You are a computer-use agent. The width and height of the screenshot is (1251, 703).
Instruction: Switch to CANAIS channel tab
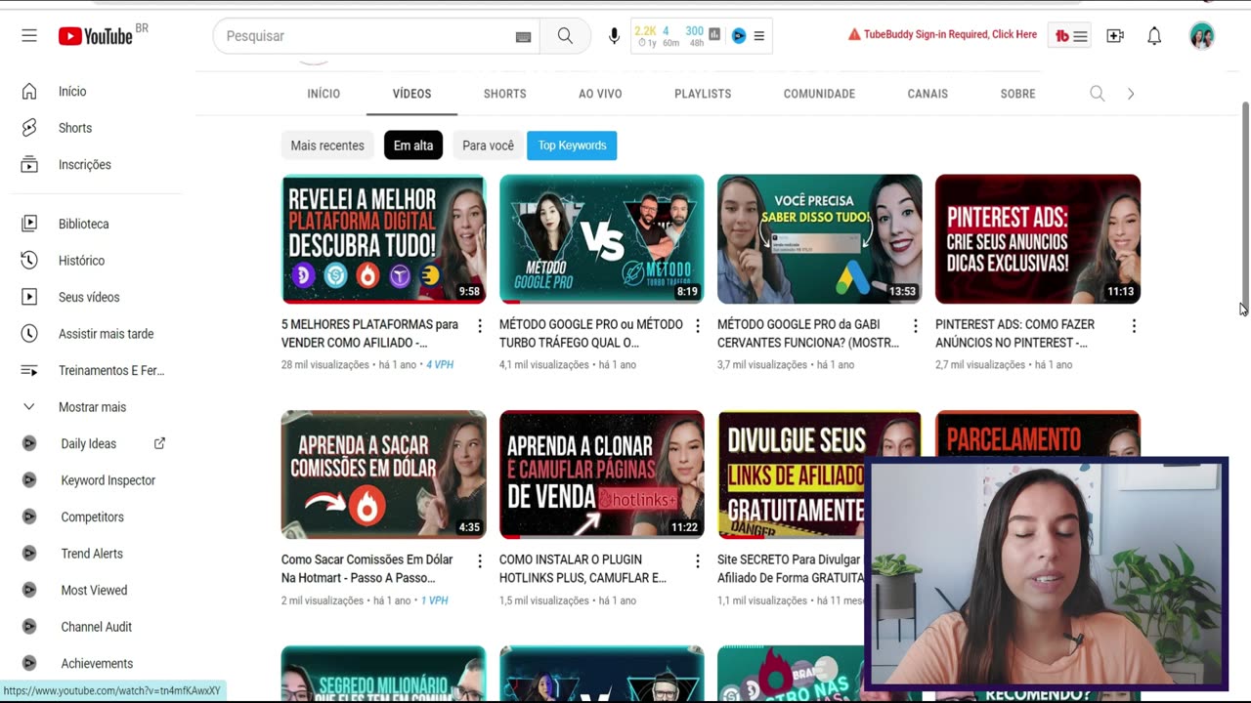(x=927, y=94)
